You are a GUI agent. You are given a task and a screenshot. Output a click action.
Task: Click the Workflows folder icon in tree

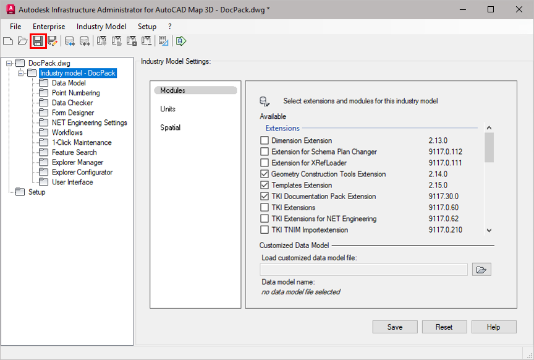pos(44,132)
